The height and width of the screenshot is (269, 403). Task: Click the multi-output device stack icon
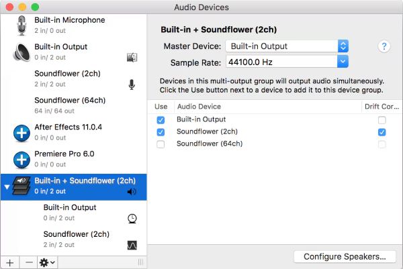21,186
